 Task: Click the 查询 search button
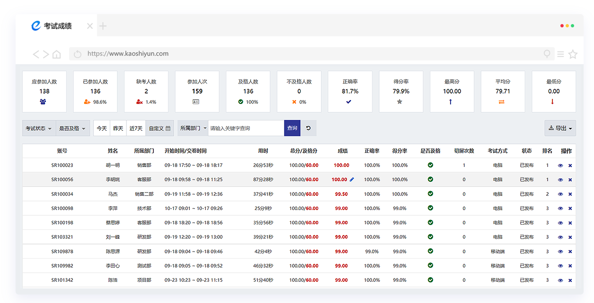(x=292, y=128)
